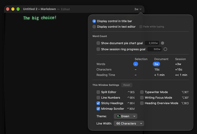The image size is (197, 134).
Task: Click the 2,000w document goal field
Action: (152, 43)
